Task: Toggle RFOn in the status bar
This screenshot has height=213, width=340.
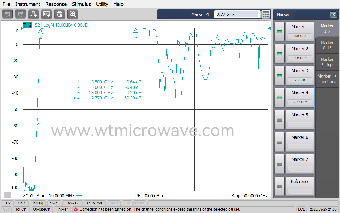Action: point(21,209)
